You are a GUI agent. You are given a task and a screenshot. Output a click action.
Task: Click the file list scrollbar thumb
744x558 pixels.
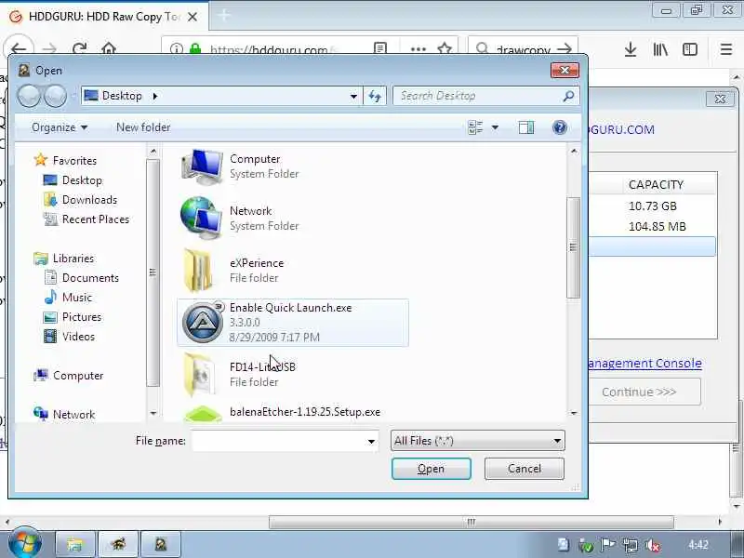pos(573,247)
